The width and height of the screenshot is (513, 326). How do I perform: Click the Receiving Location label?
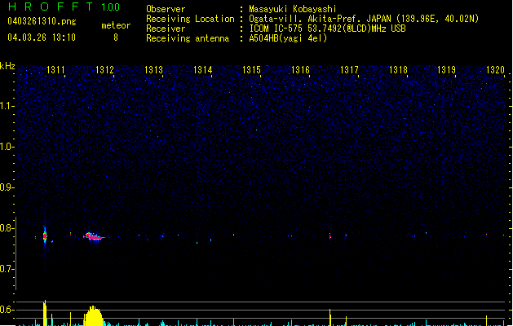coord(190,19)
